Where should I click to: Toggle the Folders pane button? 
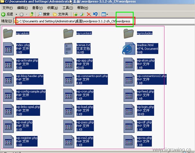coord(60,14)
